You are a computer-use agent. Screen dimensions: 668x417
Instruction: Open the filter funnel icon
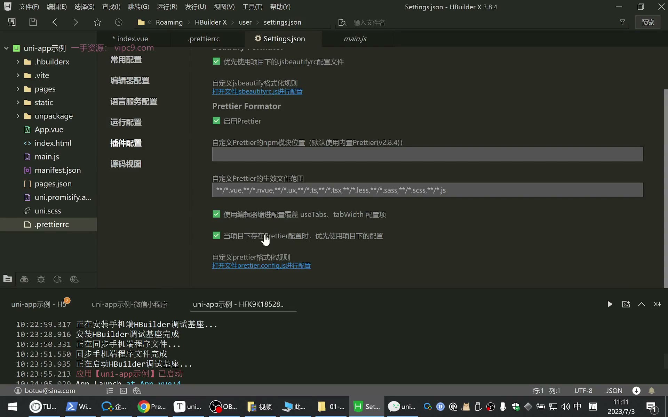622,22
